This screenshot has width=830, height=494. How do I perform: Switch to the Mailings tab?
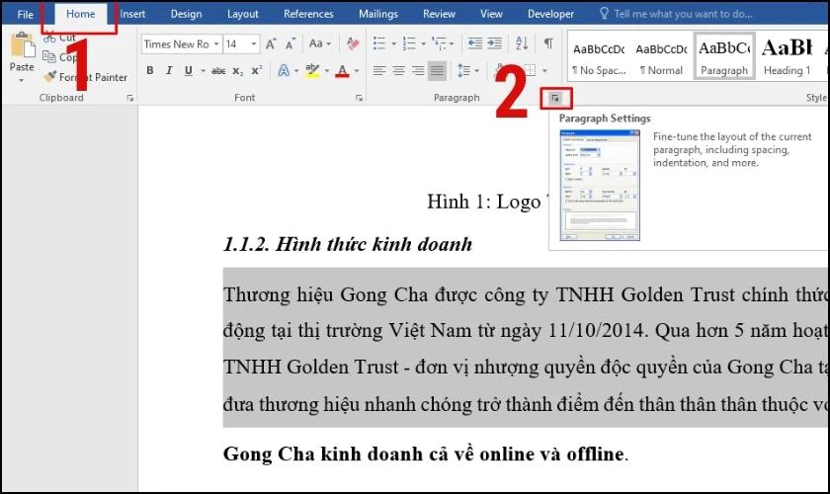[x=377, y=14]
